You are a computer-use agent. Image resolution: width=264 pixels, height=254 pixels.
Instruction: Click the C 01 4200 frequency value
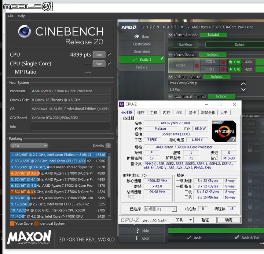click(249, 62)
